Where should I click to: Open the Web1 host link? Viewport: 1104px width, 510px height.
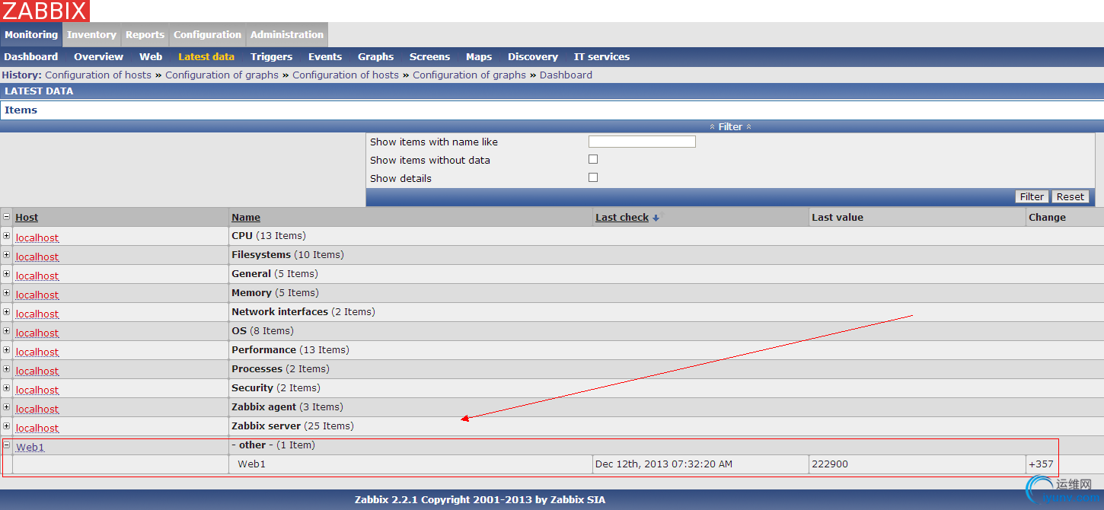click(x=30, y=448)
